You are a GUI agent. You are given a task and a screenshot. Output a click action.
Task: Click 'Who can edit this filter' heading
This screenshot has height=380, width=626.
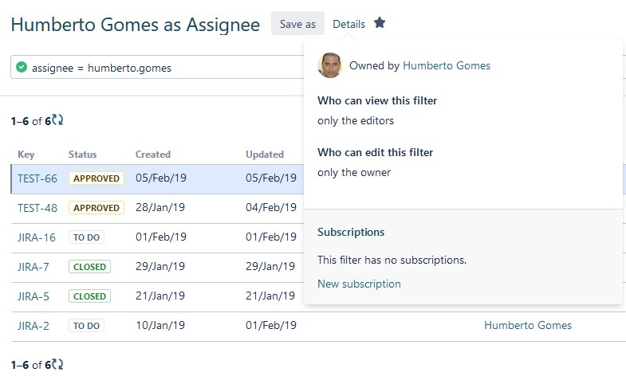(x=376, y=152)
